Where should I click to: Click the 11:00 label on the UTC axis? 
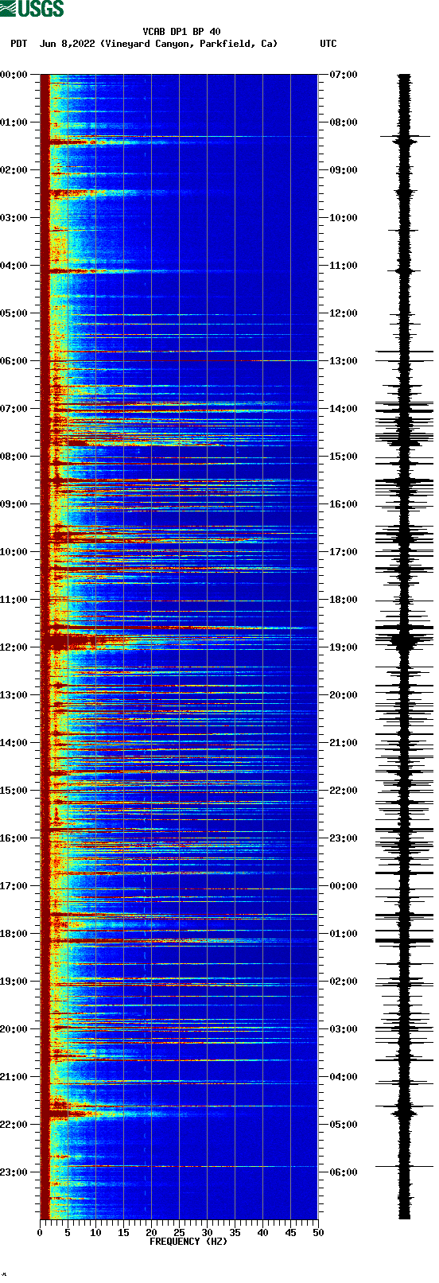[x=344, y=266]
